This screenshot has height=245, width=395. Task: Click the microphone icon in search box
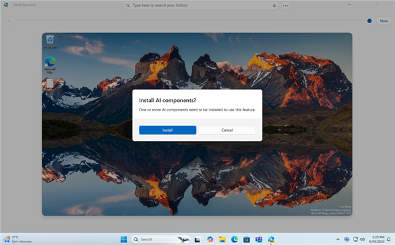point(275,5)
